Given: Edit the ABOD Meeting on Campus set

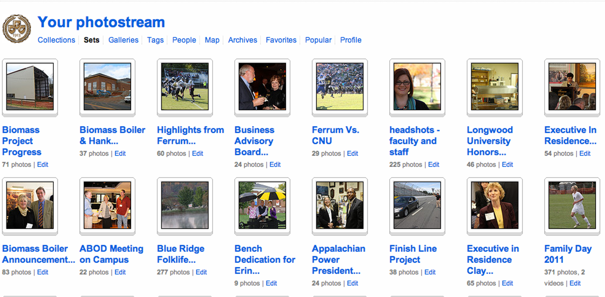Looking at the screenshot, I should click(x=120, y=272).
